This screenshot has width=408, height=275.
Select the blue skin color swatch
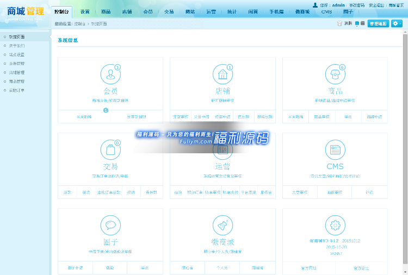click(x=357, y=23)
